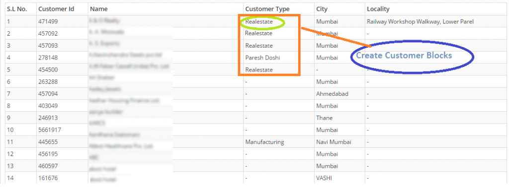The image size is (509, 196).
Task: Select customer id 471499
Action: (48, 22)
